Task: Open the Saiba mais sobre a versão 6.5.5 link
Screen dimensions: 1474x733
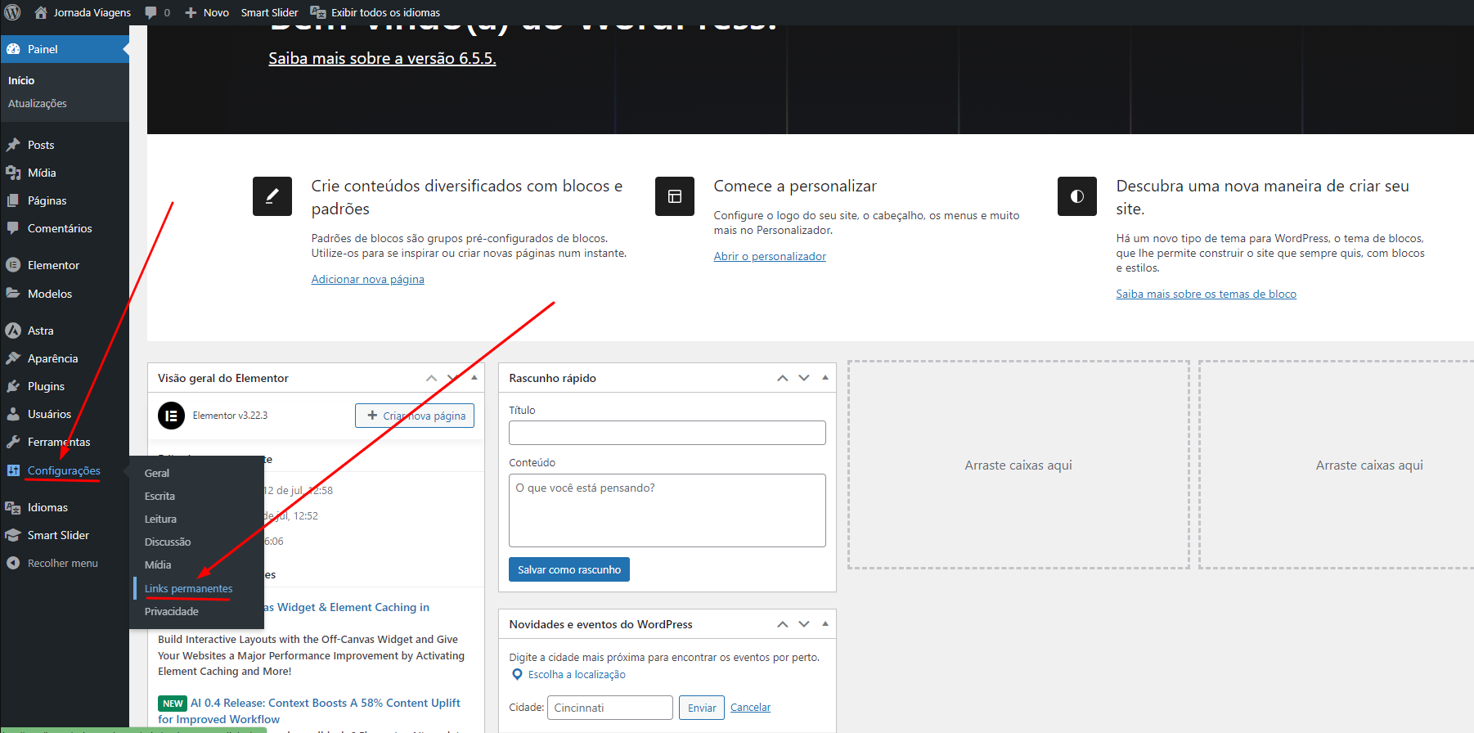Action: pos(382,58)
